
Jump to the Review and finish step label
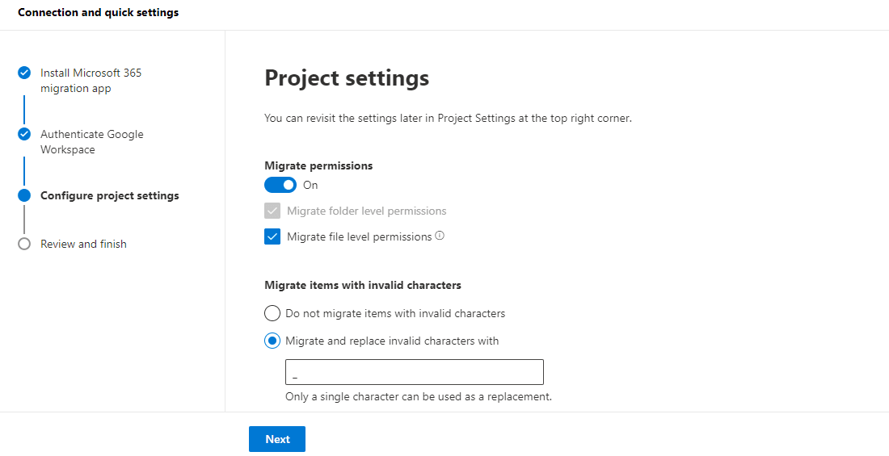point(83,244)
